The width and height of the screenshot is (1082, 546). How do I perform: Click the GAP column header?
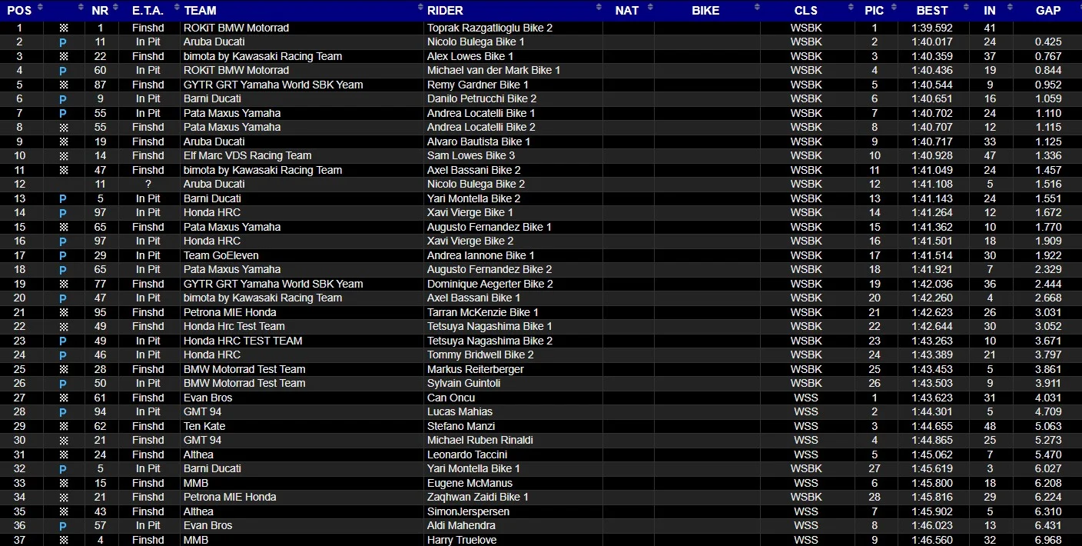(1048, 10)
